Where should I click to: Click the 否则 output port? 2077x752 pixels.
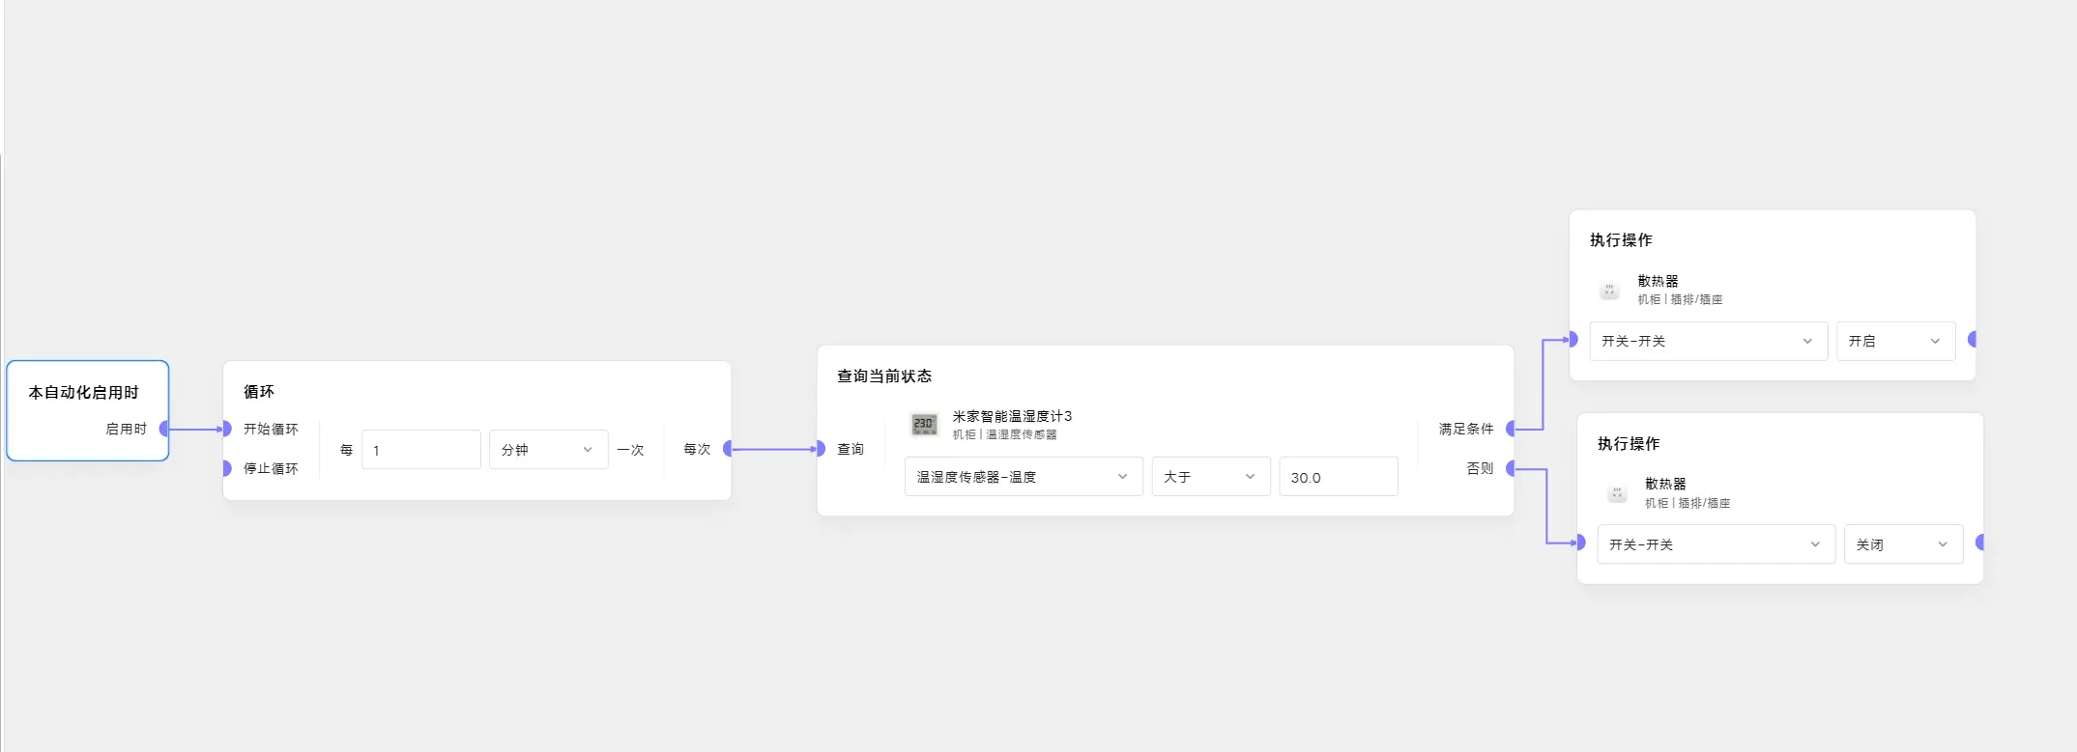click(1511, 468)
